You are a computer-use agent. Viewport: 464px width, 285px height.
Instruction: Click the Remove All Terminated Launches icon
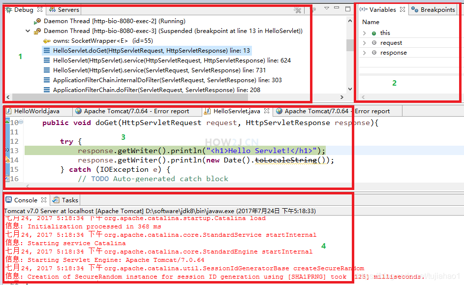(297, 10)
